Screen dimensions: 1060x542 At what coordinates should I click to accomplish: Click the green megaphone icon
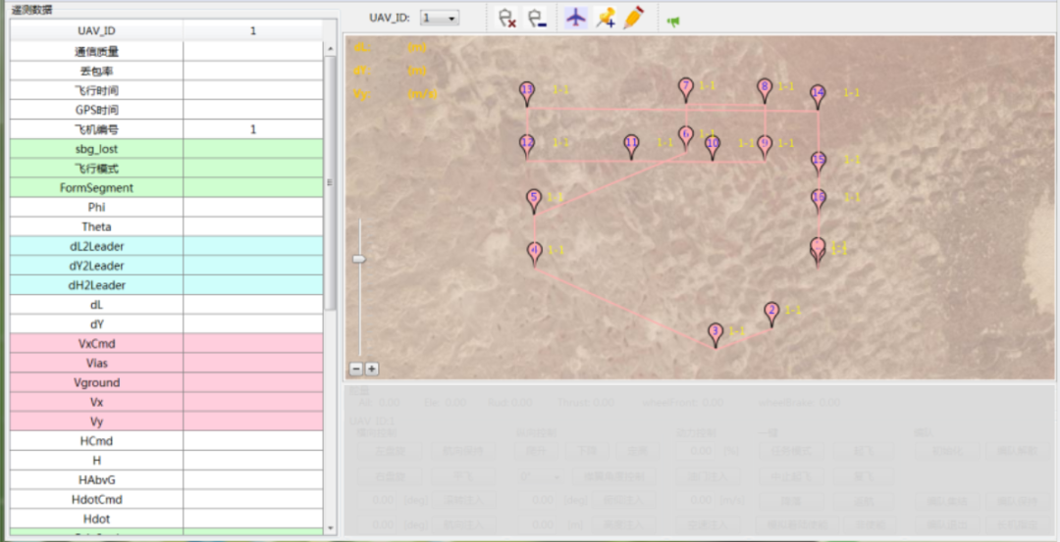pyautogui.click(x=673, y=21)
